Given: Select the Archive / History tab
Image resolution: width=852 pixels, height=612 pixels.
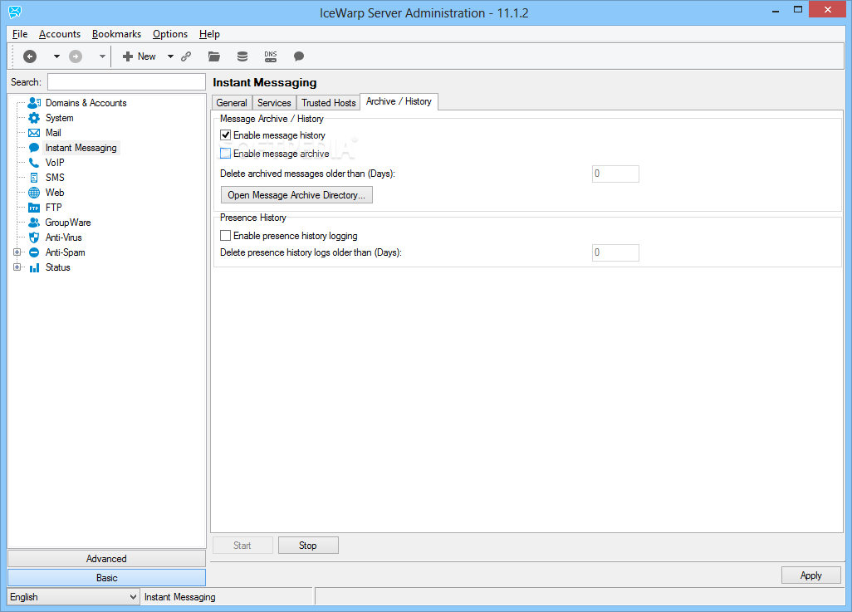Looking at the screenshot, I should (399, 101).
